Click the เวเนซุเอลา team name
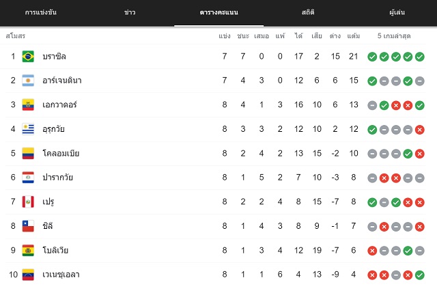437x291 pixels. tap(61, 275)
